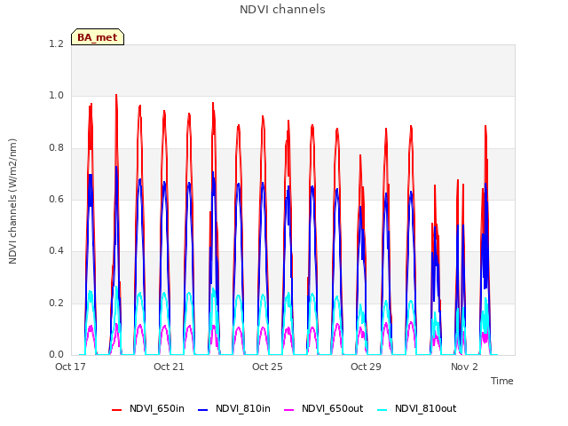Click the blue NDVI_810in legend swatch
Viewport: 568px width, 426px height.
[x=203, y=410]
